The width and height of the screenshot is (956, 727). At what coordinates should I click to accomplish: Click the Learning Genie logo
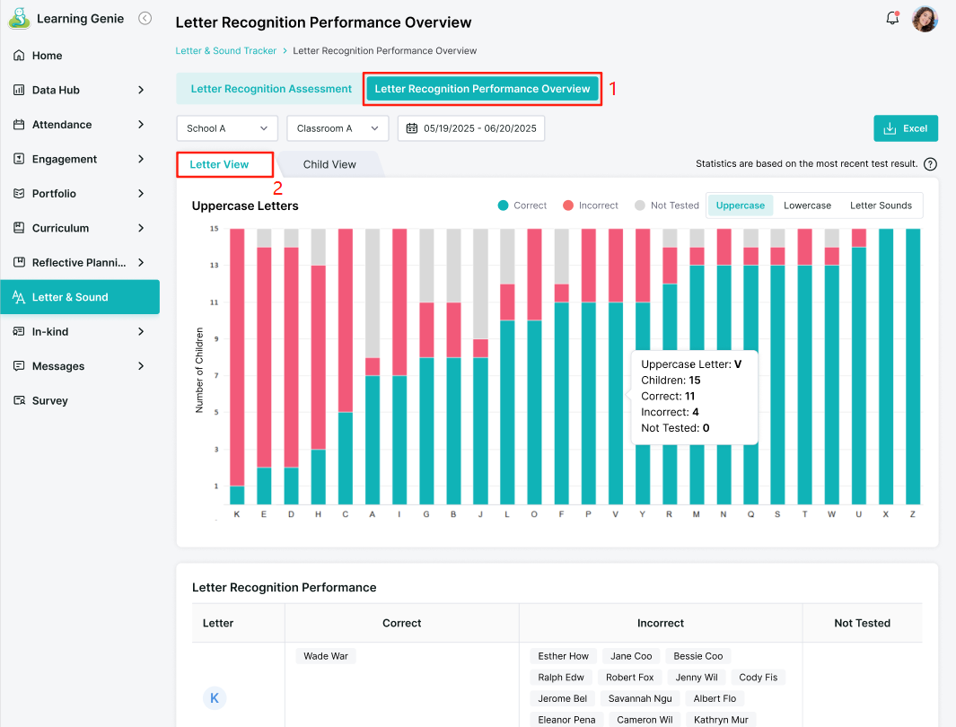pyautogui.click(x=19, y=18)
